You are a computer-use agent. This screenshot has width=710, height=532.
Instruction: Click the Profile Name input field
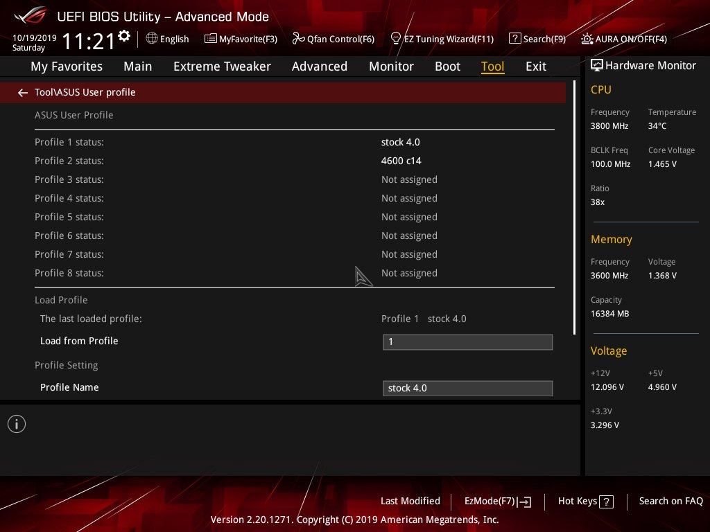[468, 388]
